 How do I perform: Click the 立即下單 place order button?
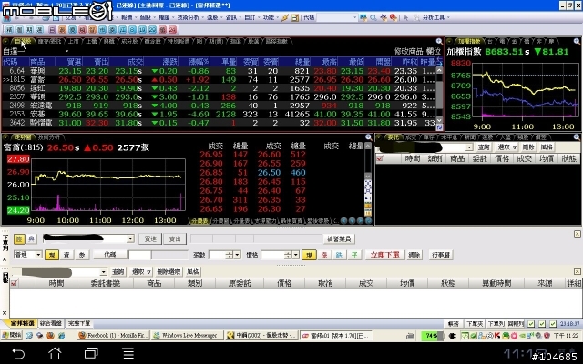pos(384,255)
